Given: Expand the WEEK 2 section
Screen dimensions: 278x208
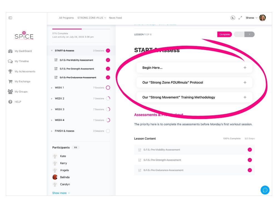Looking at the screenshot, I should pyautogui.click(x=59, y=98).
